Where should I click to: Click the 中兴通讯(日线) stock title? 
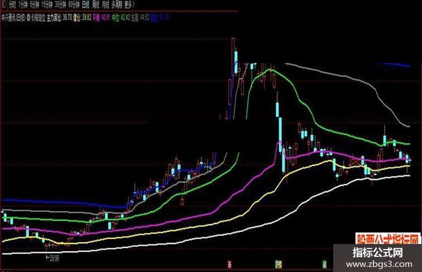coord(13,18)
